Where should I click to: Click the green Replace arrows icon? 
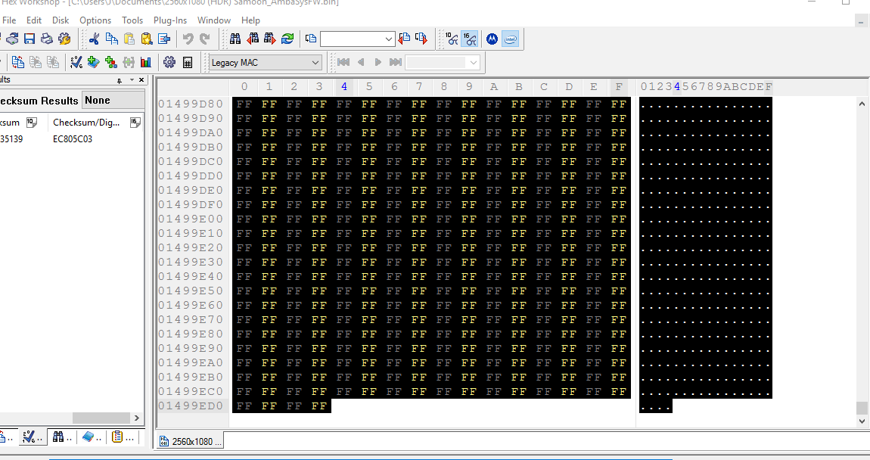287,39
